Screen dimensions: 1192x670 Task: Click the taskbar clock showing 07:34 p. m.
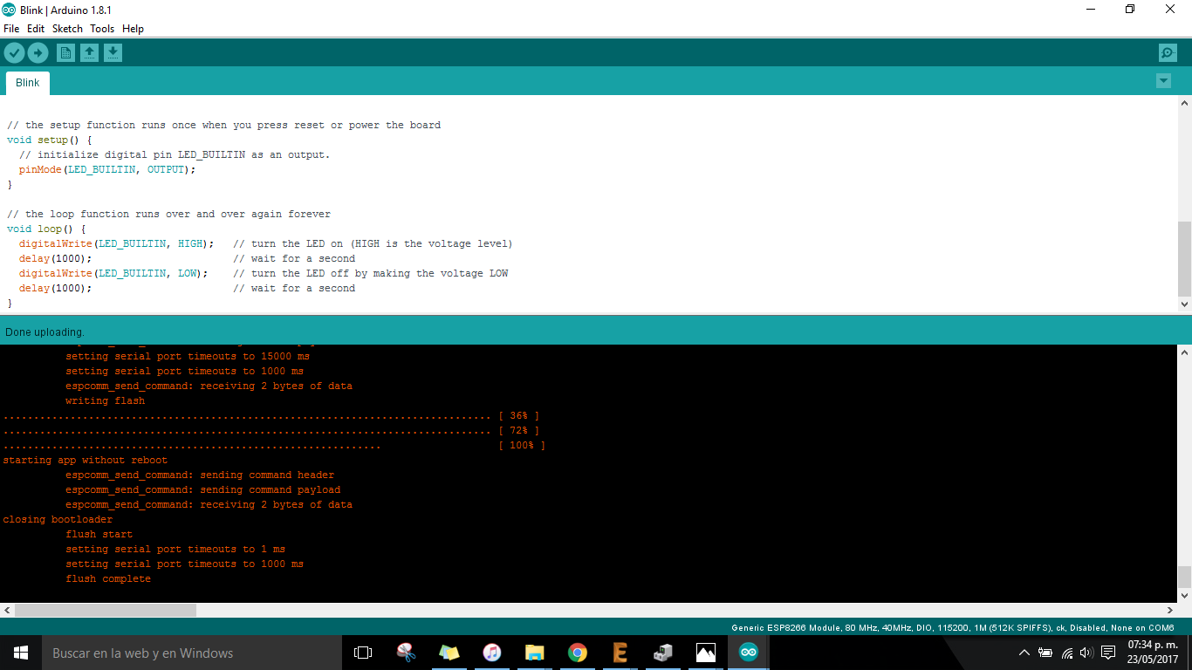1153,653
